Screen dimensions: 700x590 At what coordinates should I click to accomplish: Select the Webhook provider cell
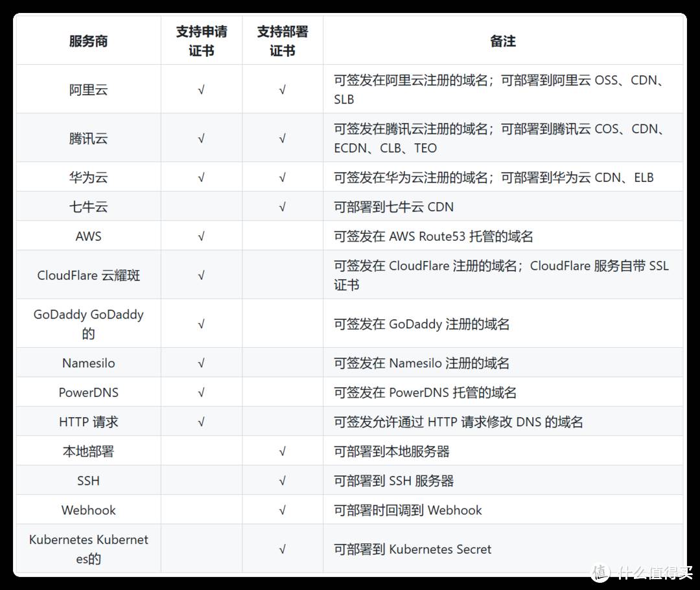88,510
